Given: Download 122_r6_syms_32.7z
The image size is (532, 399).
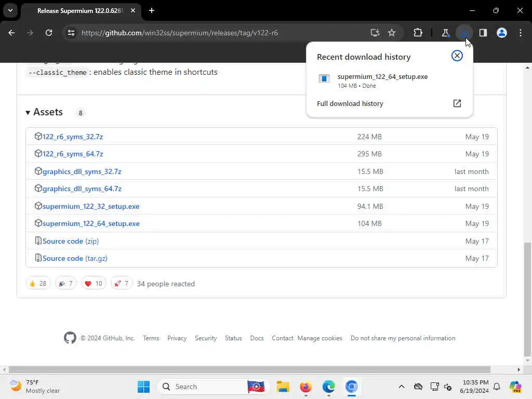Looking at the screenshot, I should pyautogui.click(x=73, y=137).
